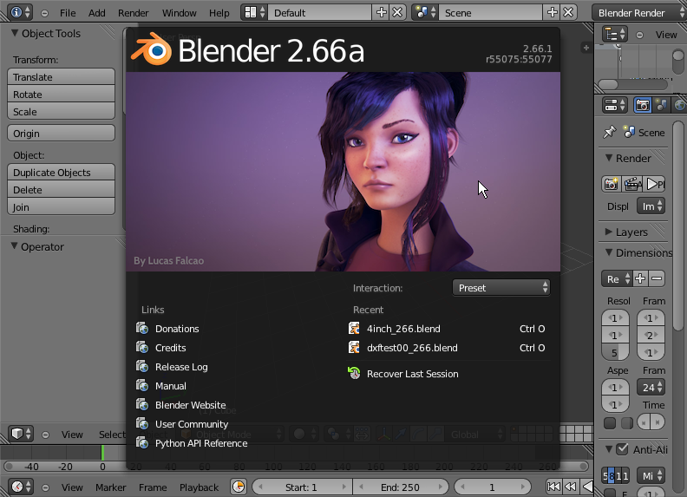This screenshot has height=497, width=687.
Task: Collapse the Info header menus
Action: [45, 13]
